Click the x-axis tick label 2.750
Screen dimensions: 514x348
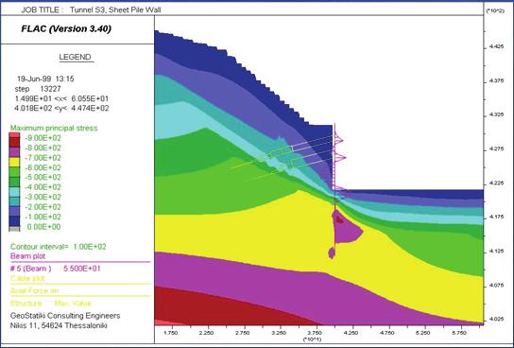(x=242, y=333)
